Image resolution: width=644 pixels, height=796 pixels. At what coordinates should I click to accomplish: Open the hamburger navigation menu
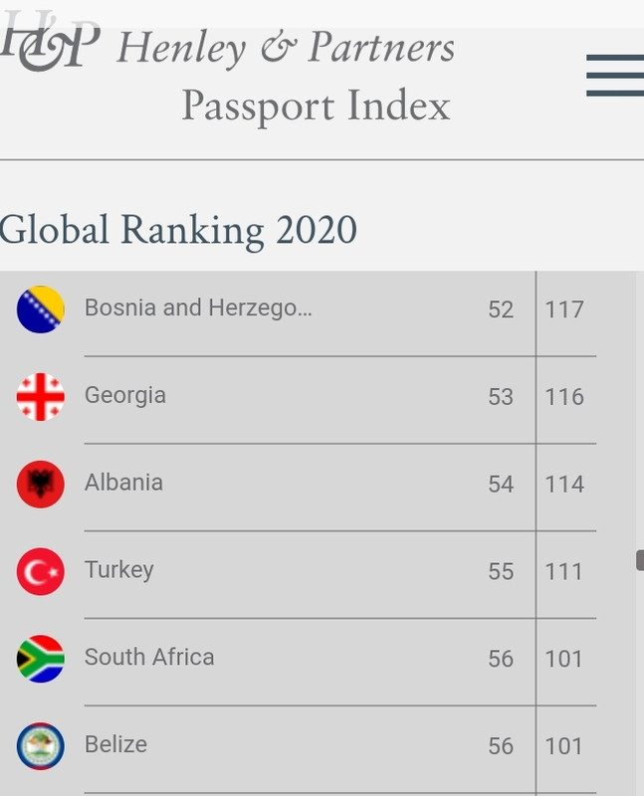point(615,76)
